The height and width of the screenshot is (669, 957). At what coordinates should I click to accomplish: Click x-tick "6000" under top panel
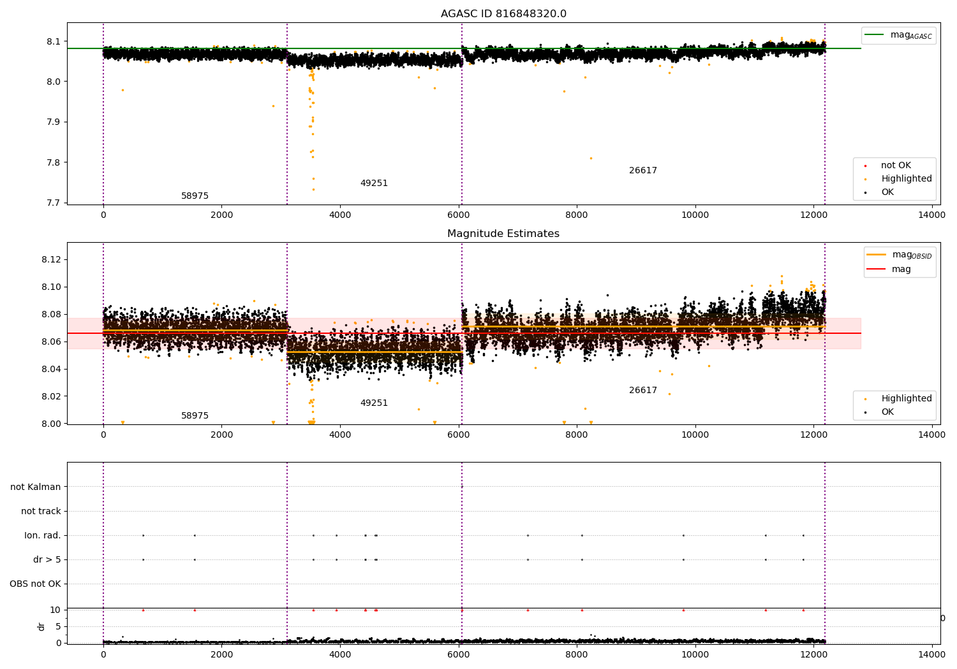(458, 215)
